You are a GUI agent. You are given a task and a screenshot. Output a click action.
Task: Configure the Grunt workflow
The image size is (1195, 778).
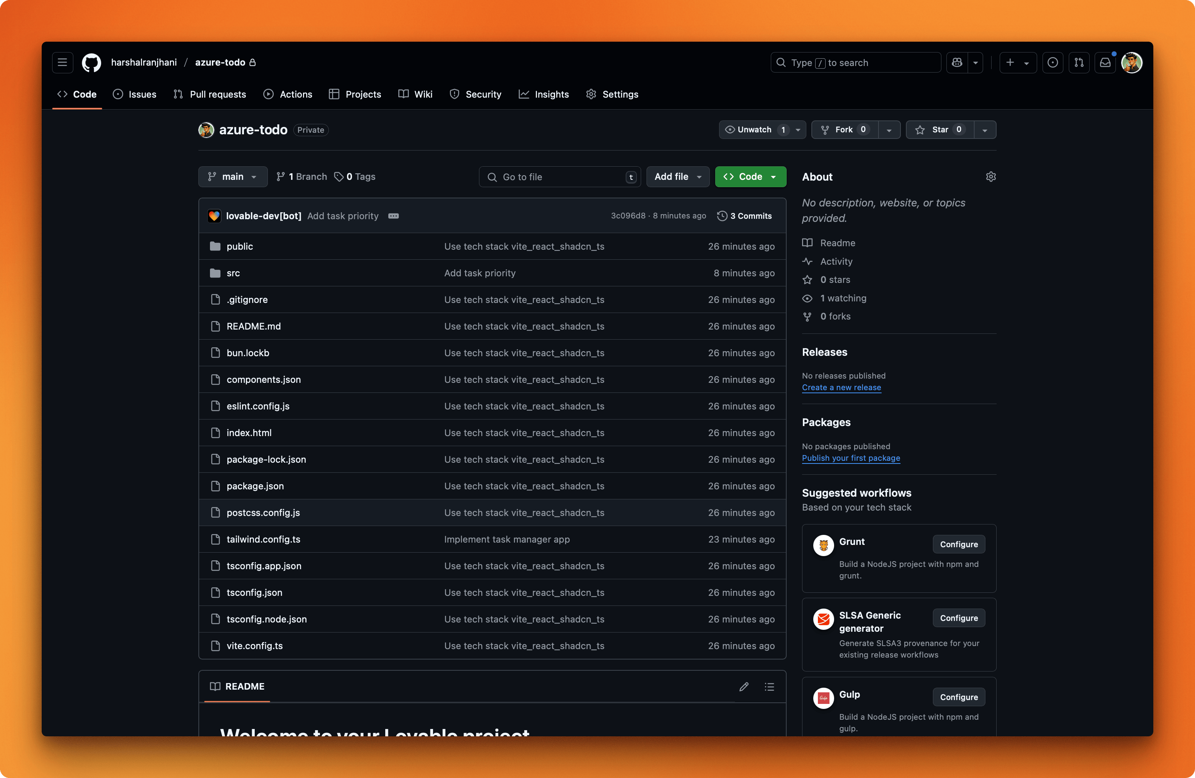coord(958,545)
